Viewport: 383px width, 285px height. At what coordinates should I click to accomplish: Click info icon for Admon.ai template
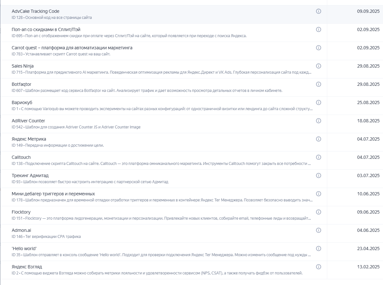tap(319, 230)
